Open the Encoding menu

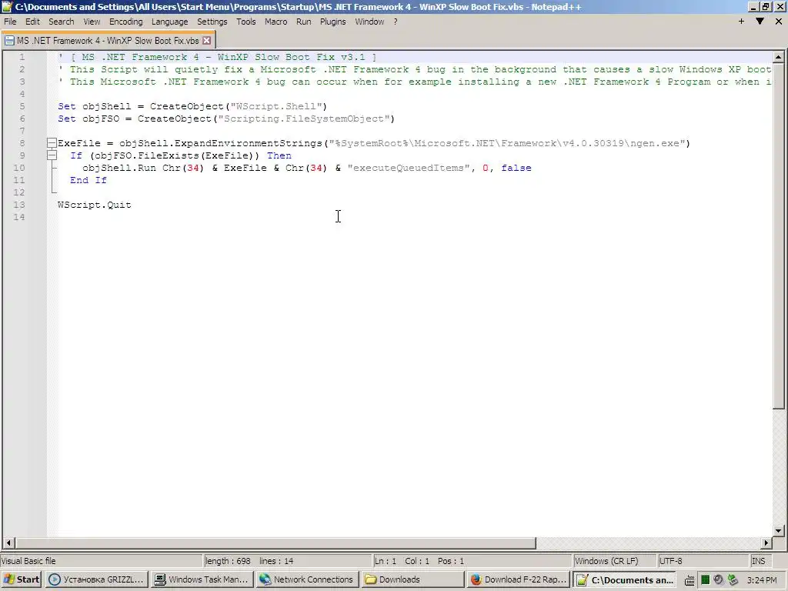tap(125, 22)
